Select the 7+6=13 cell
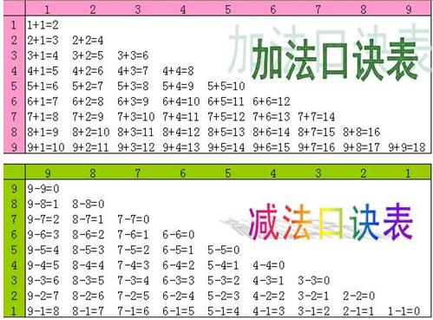Image resolution: width=433 pixels, height=320 pixels. point(272,117)
